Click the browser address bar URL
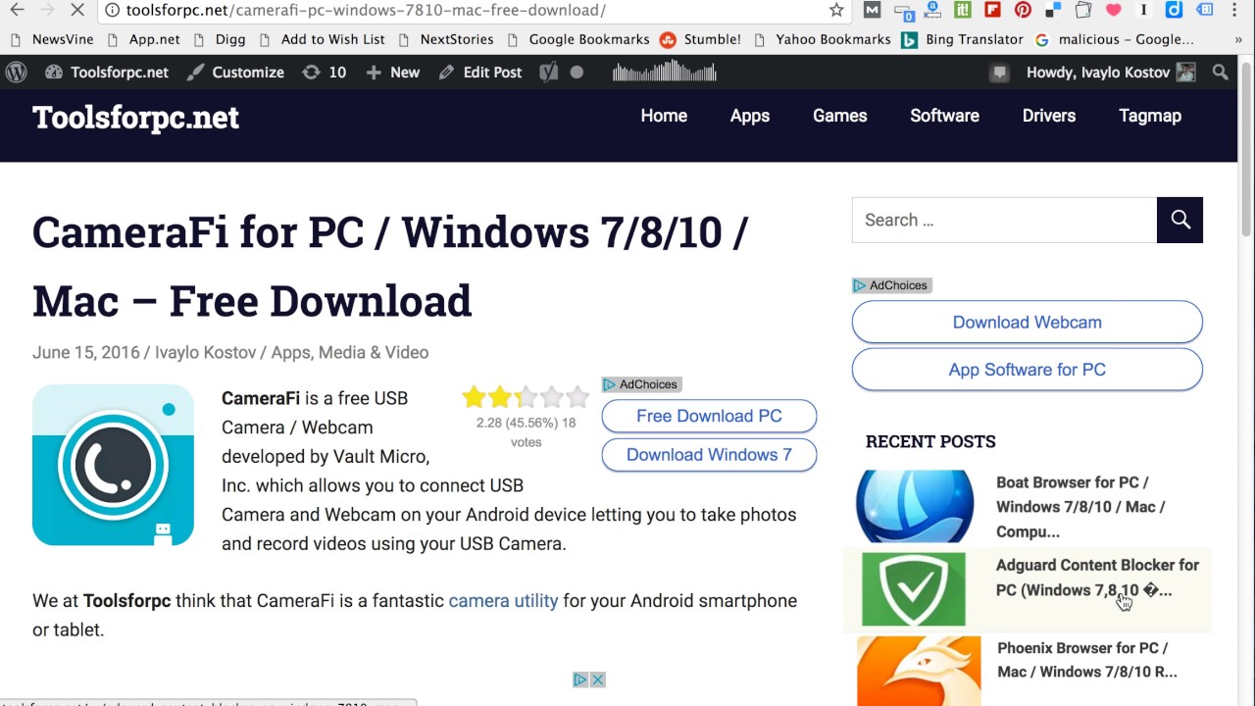The image size is (1255, 706). pyautogui.click(x=366, y=10)
